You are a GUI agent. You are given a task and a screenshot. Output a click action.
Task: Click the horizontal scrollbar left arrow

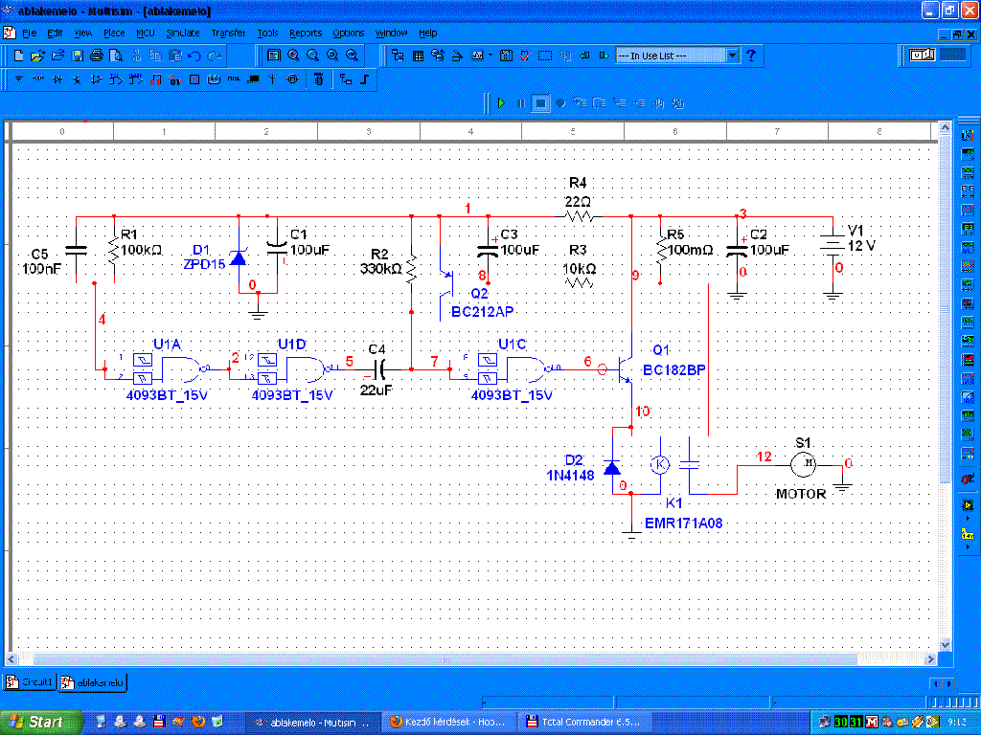pos(11,658)
